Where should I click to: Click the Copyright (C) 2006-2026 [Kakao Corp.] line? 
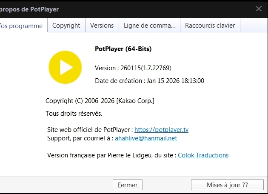[x=100, y=101]
